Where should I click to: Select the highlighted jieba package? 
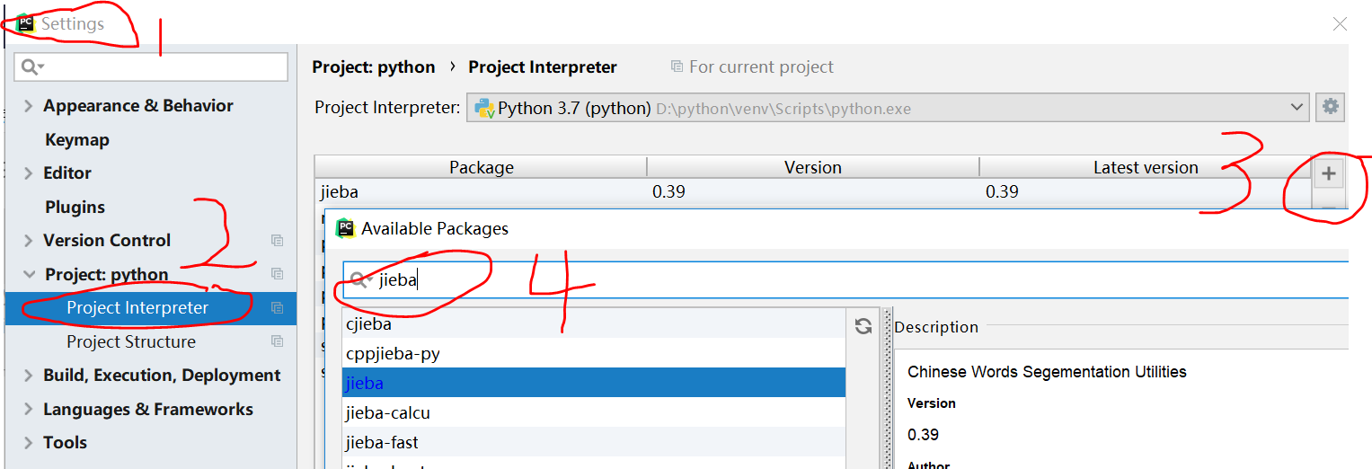coord(594,384)
